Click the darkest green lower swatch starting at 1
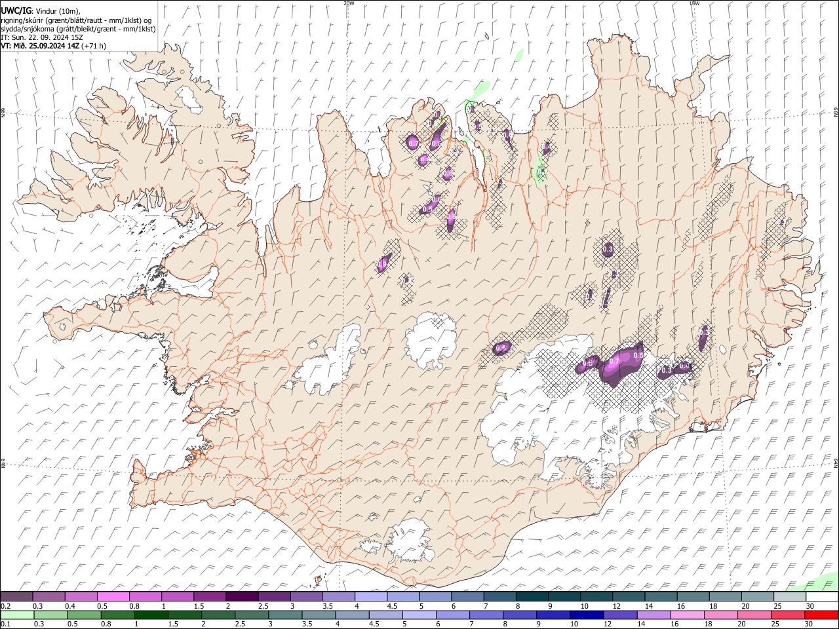This screenshot has height=629, width=839. pyautogui.click(x=151, y=615)
